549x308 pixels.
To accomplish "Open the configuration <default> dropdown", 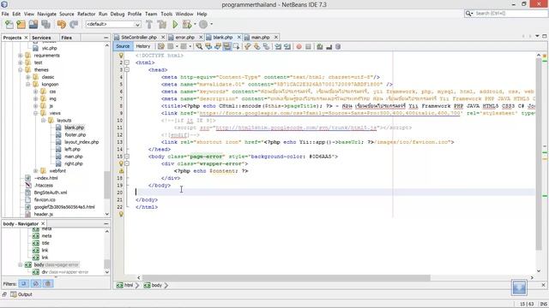I will point(113,25).
